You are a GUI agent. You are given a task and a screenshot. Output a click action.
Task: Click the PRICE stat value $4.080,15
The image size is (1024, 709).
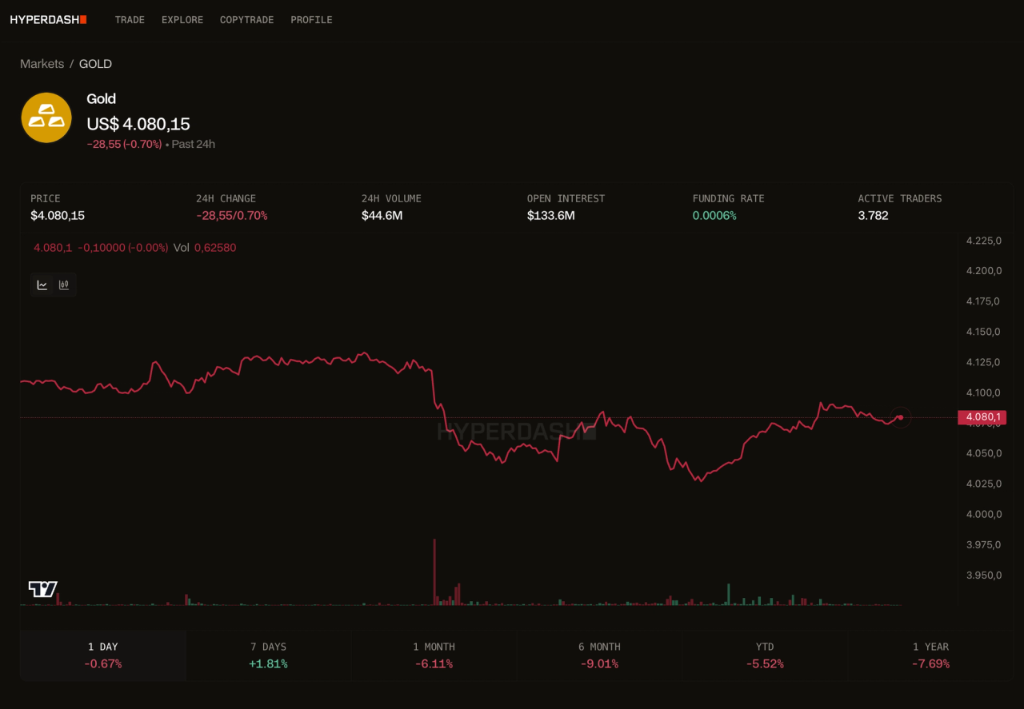point(58,216)
